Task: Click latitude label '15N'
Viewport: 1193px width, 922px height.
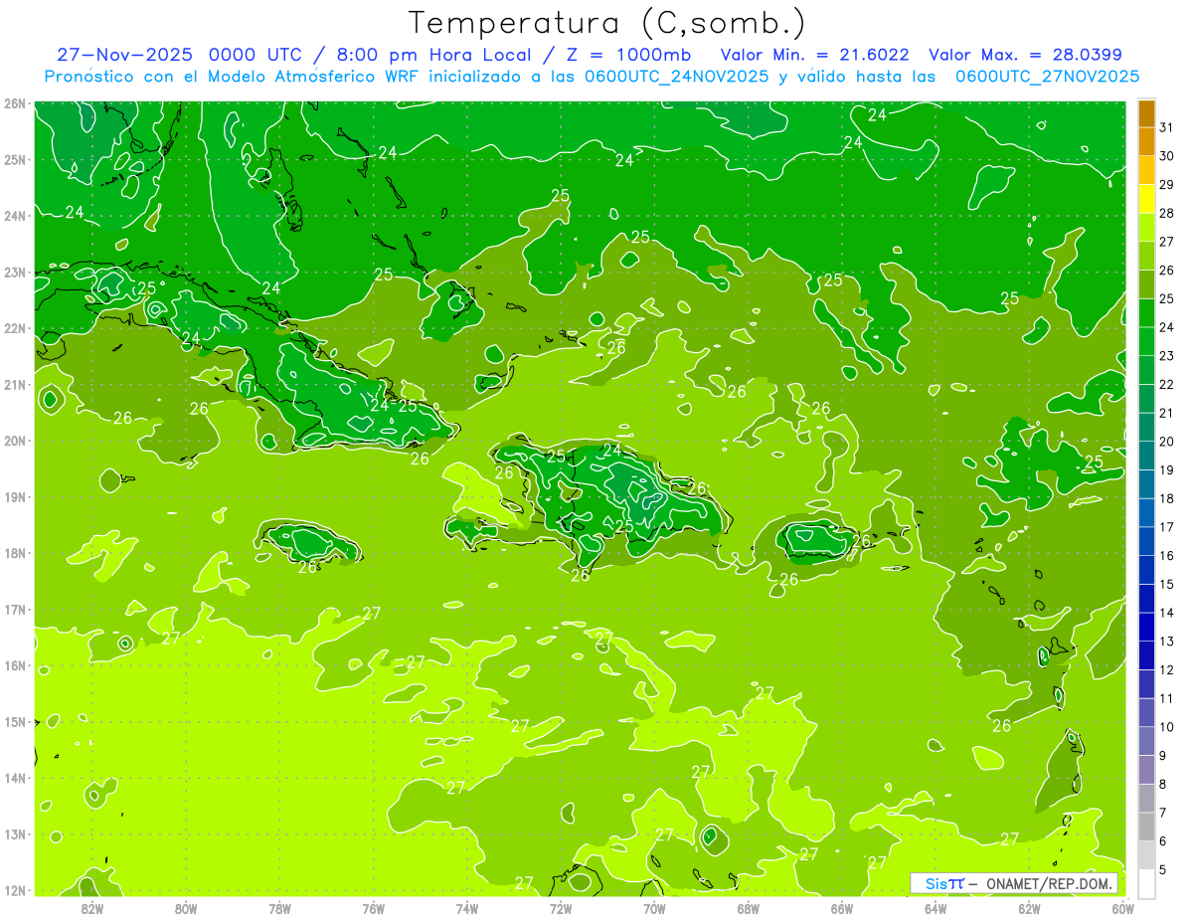Action: pos(16,721)
